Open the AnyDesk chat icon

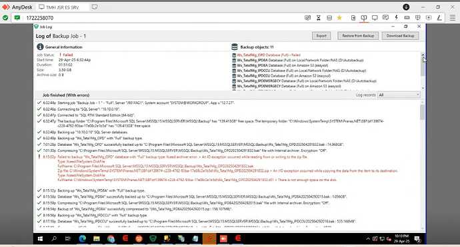[x=385, y=18]
